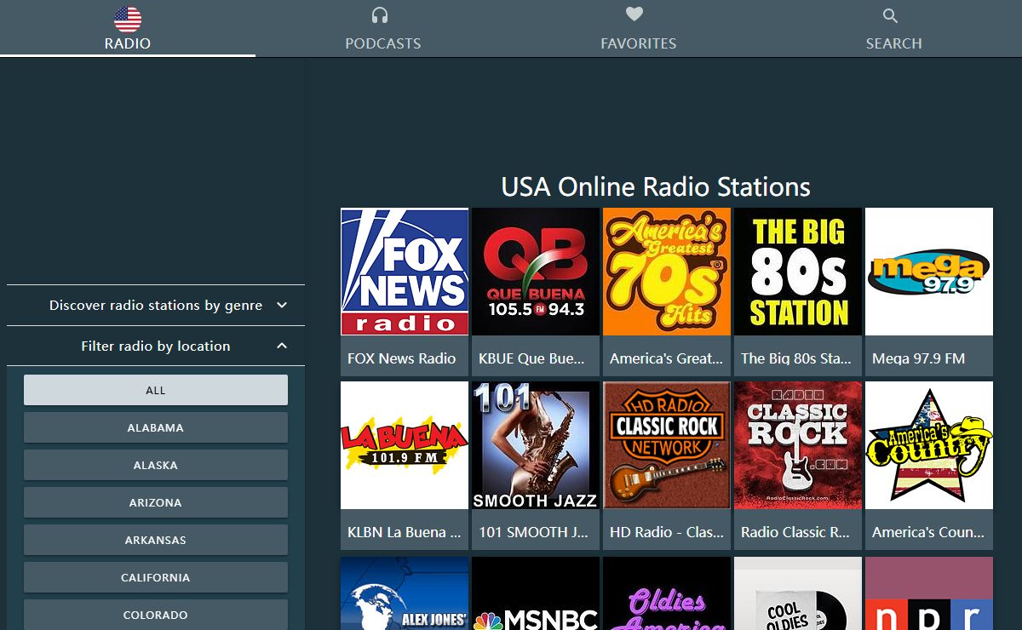This screenshot has height=630, width=1022.
Task: Open America's Greatest 70s Hits logo
Action: tap(667, 272)
